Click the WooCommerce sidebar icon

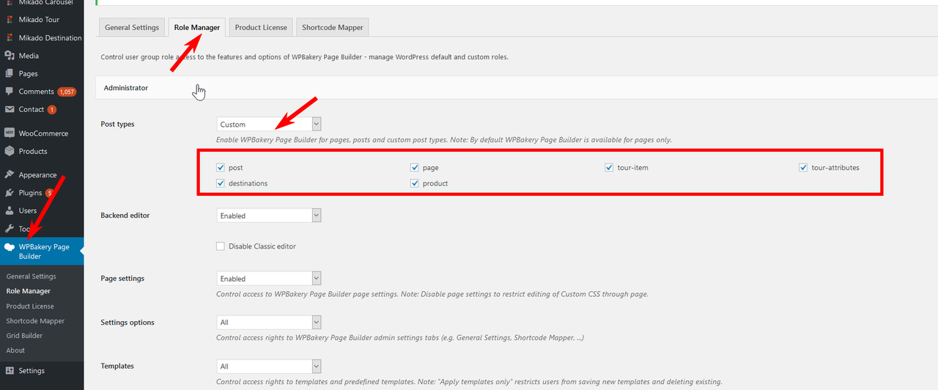click(x=9, y=133)
